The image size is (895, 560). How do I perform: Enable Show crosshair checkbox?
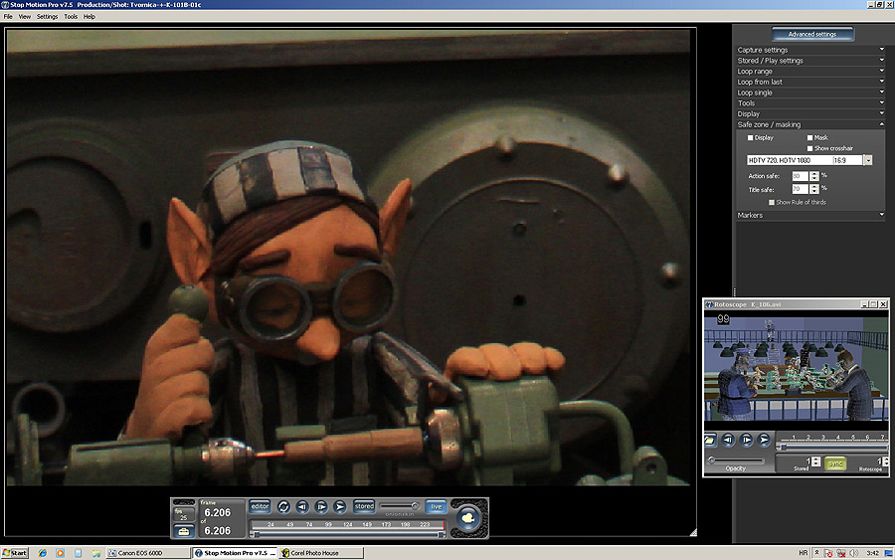click(809, 148)
